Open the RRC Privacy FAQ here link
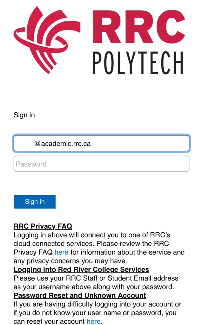Image resolution: width=203 pixels, height=325 pixels. coord(61,252)
